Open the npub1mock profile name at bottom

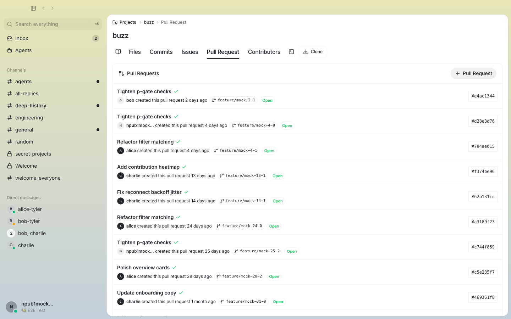tap(37, 304)
